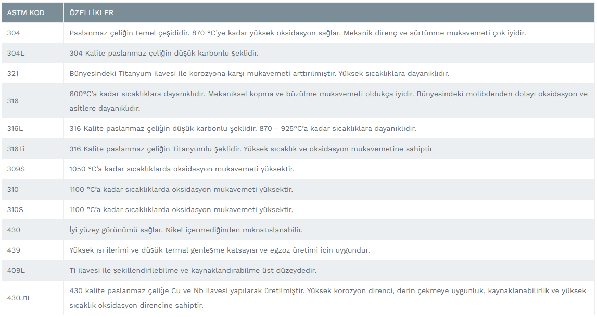Image resolution: width=597 pixels, height=317 pixels.
Task: Select the 409L code cell
Action: [x=33, y=270]
